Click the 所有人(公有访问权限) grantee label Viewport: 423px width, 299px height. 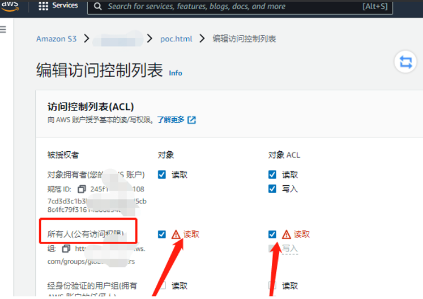point(86,234)
